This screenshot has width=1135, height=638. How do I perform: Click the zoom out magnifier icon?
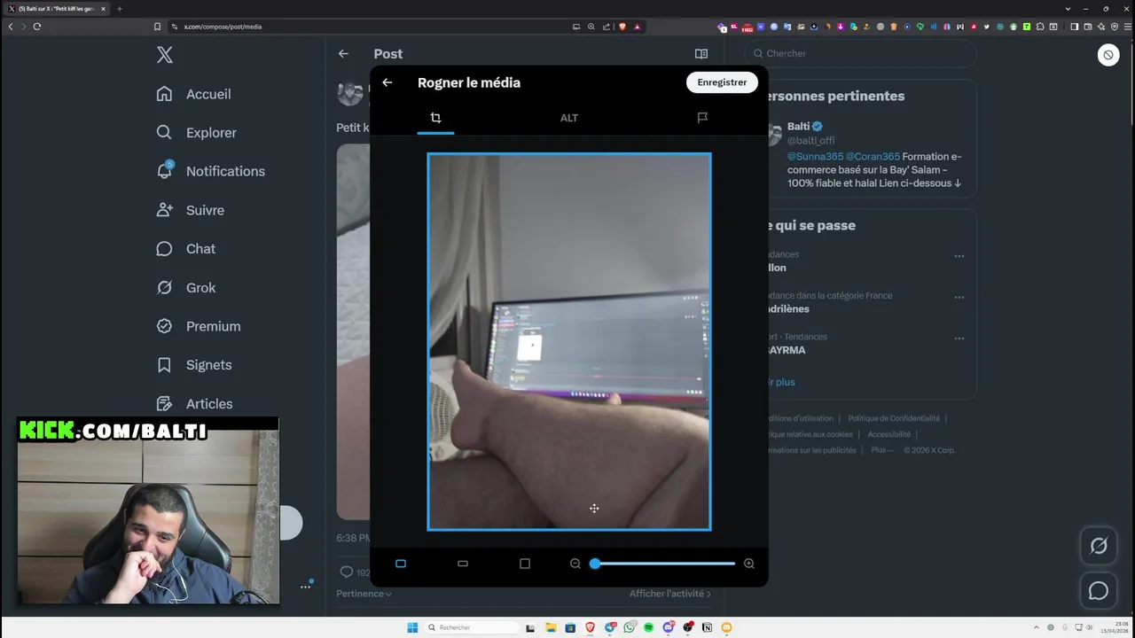(x=575, y=564)
